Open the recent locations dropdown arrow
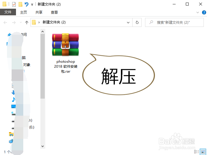207x155 pixels. 21,23
